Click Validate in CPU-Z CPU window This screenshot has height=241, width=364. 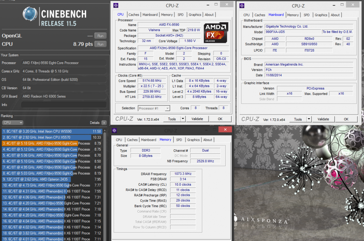(197, 119)
